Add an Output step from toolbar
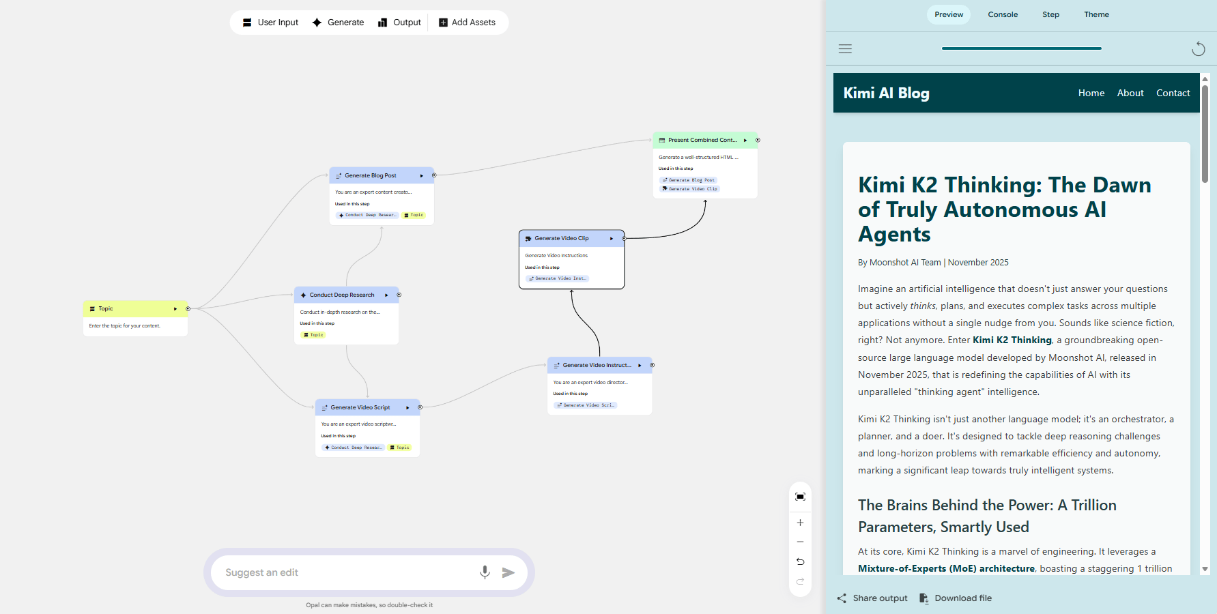Image resolution: width=1217 pixels, height=614 pixels. [x=400, y=23]
